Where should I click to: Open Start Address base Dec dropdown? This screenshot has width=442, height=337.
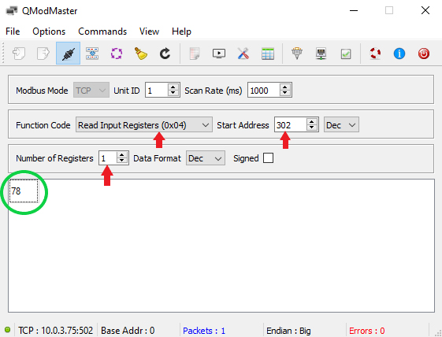(x=341, y=125)
